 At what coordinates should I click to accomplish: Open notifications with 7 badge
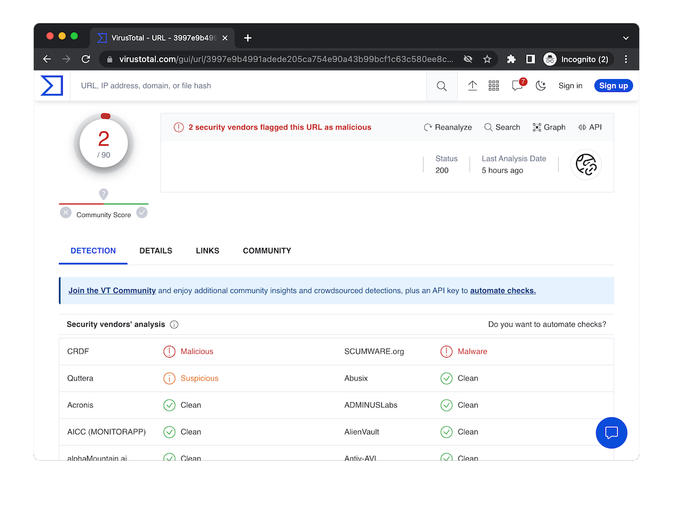(518, 85)
